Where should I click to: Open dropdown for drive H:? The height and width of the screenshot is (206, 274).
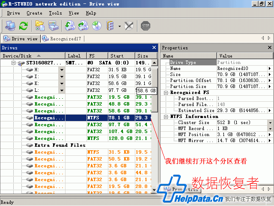click(x=62, y=70)
